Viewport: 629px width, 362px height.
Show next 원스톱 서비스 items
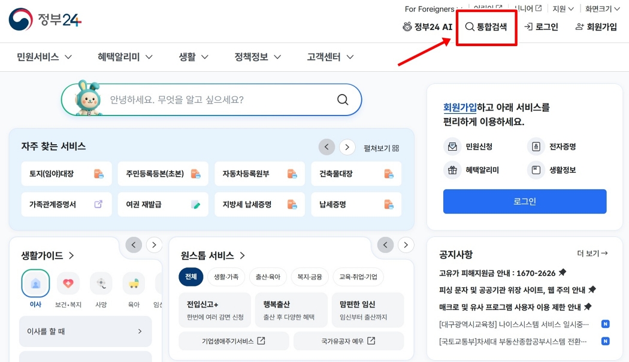[x=406, y=245]
